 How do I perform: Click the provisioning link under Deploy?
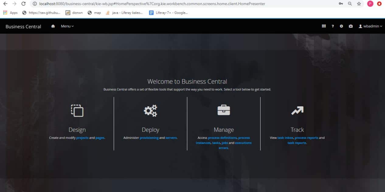(x=149, y=138)
